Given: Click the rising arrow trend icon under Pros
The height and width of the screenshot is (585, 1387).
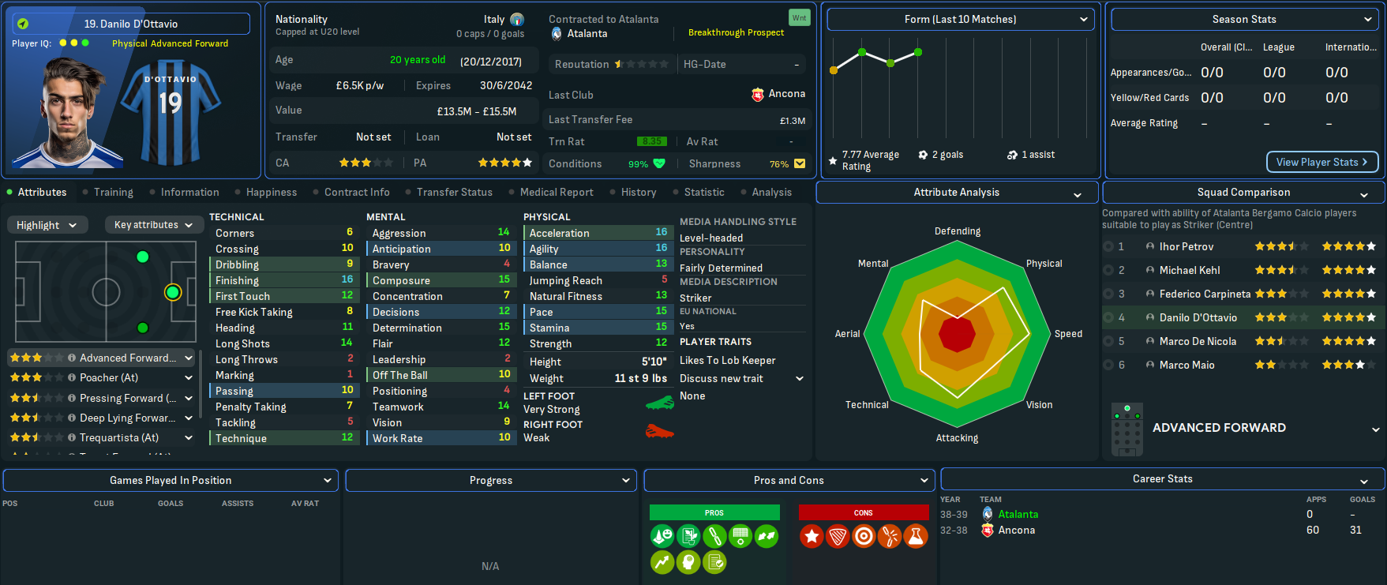Looking at the screenshot, I should click(662, 562).
